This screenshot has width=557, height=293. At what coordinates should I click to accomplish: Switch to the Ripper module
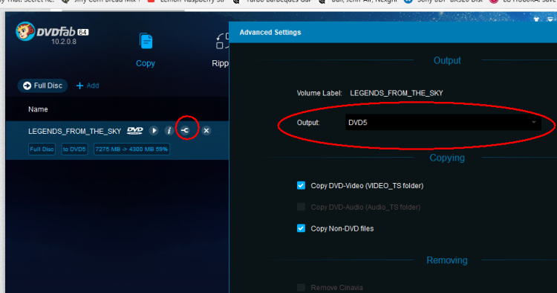pyautogui.click(x=221, y=50)
